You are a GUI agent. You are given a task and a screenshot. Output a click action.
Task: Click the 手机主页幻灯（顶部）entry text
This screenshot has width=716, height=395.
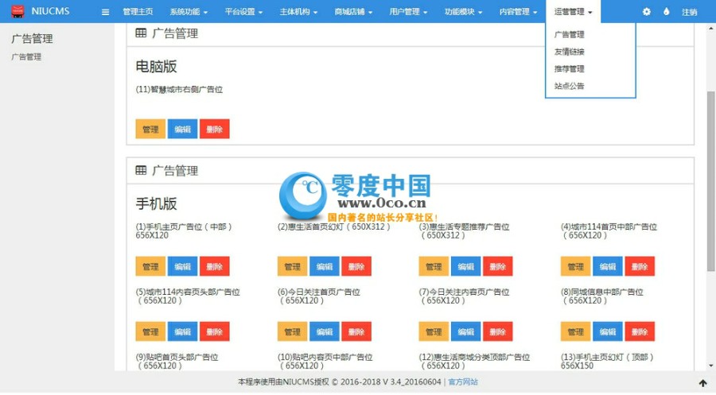click(x=607, y=362)
